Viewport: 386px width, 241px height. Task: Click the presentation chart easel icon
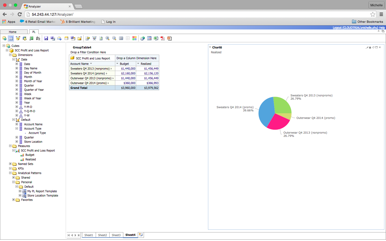point(94,38)
